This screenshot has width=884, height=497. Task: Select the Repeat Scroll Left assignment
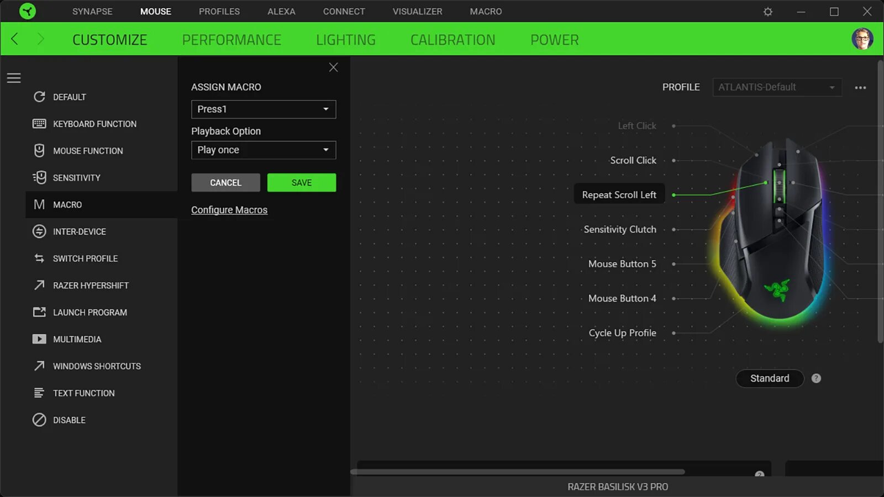[x=619, y=194]
